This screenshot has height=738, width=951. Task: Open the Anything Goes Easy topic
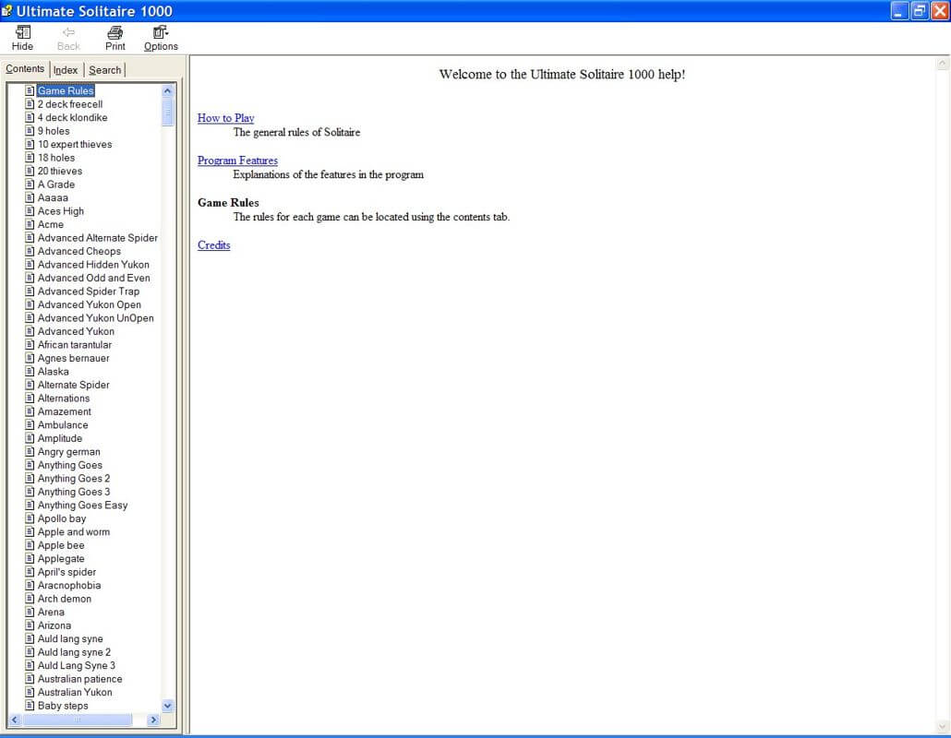[x=82, y=505]
